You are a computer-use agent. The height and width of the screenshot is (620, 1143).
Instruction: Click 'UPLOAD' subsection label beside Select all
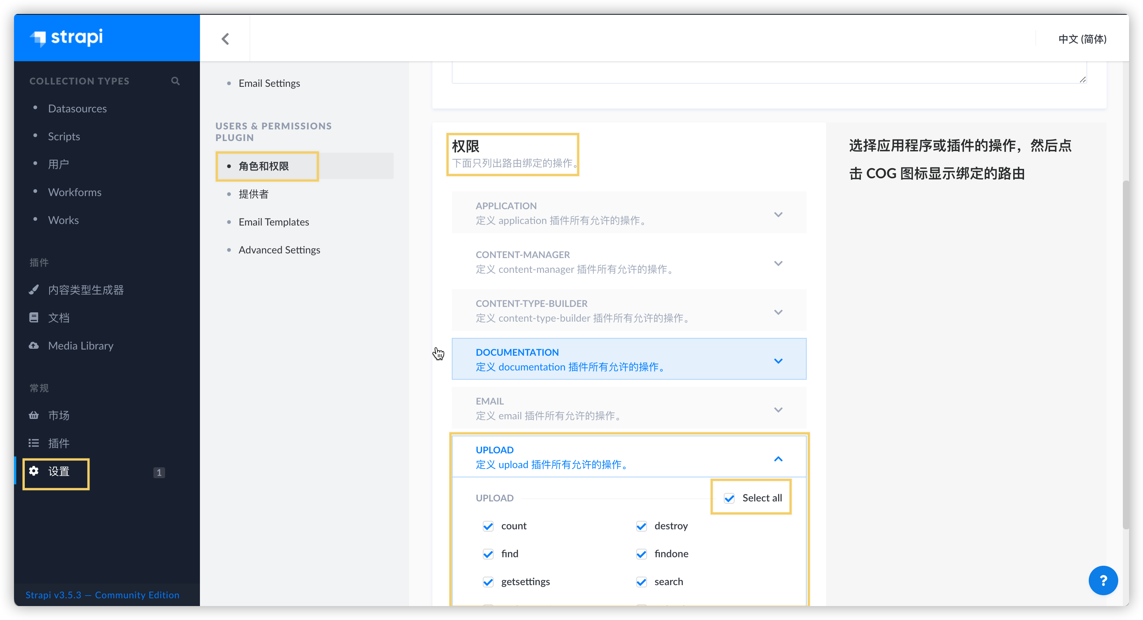494,498
